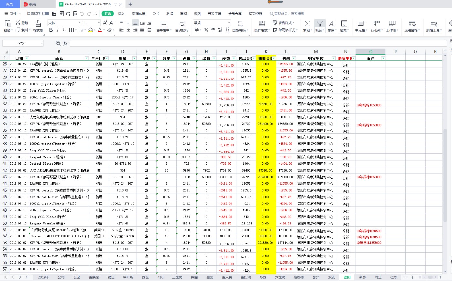Open the number format dropdown (常规)

(x=229, y=23)
